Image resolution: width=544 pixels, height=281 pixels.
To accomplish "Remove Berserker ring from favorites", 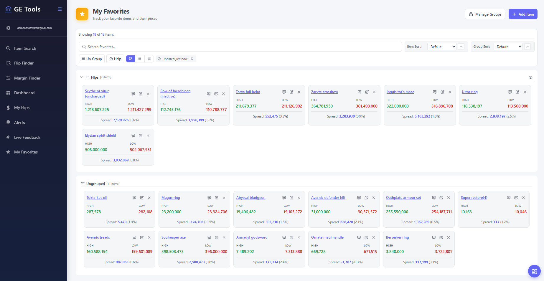I will click(x=449, y=237).
